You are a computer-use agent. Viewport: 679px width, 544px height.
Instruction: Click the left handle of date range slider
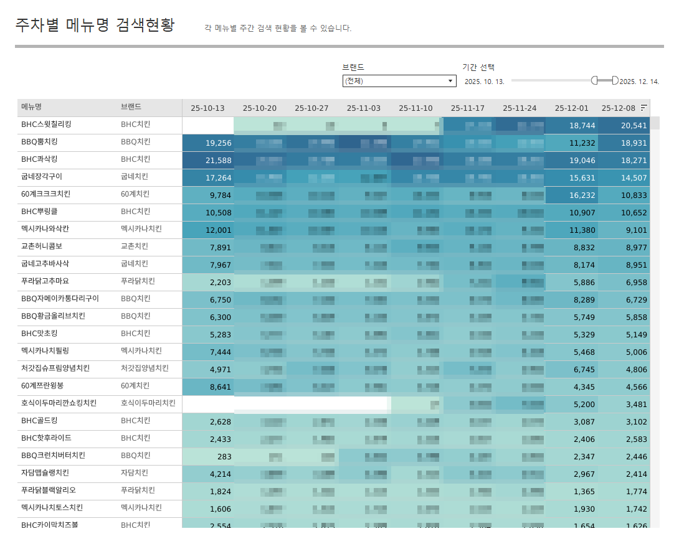pyautogui.click(x=594, y=80)
